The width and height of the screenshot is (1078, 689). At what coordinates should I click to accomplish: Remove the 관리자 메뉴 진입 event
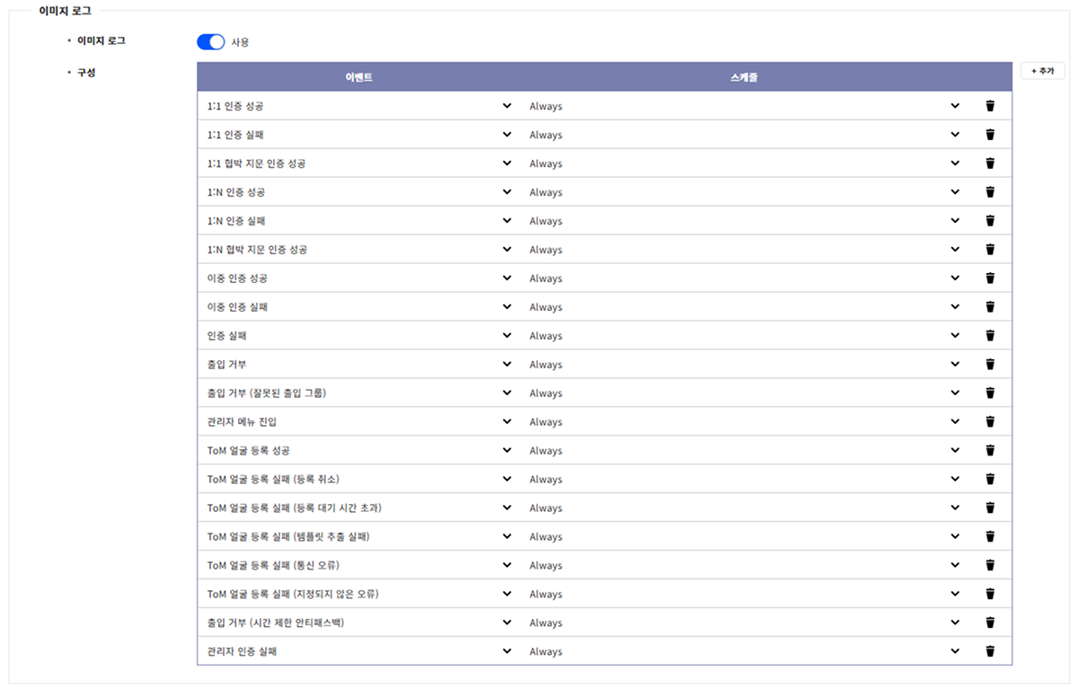990,422
